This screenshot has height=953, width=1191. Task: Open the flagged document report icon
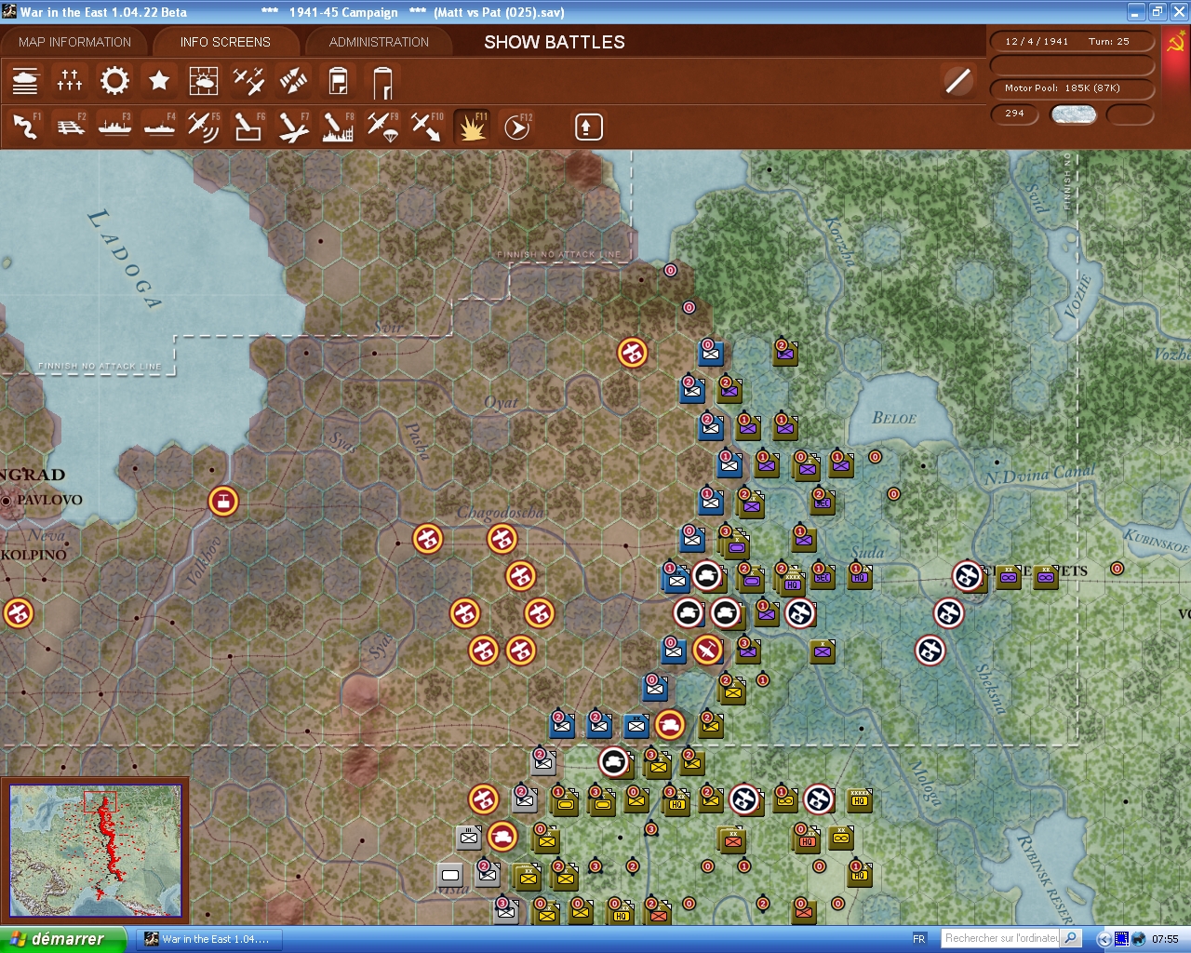[x=338, y=82]
